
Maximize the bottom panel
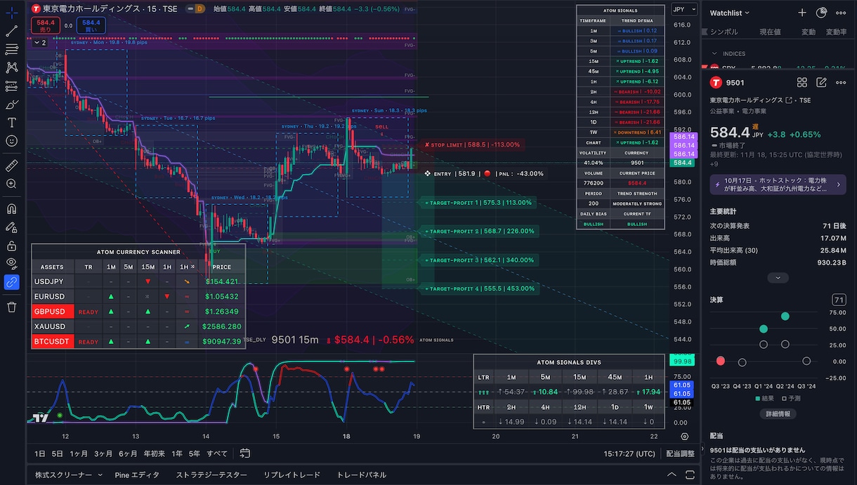pos(690,475)
